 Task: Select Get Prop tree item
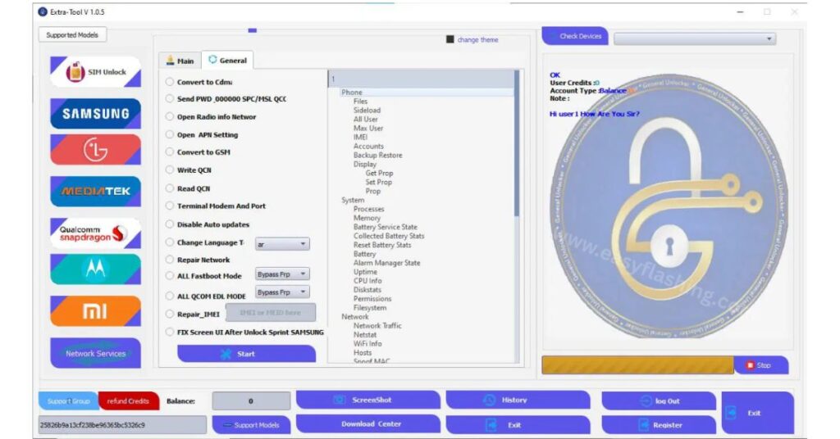(x=379, y=174)
